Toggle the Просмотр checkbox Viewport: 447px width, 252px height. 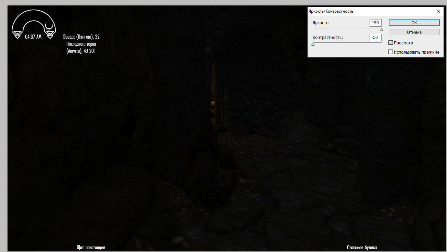coord(390,43)
